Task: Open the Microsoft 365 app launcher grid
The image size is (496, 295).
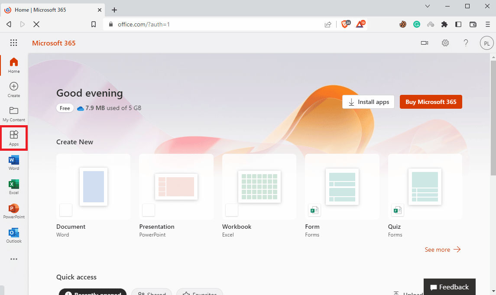Action: point(13,43)
